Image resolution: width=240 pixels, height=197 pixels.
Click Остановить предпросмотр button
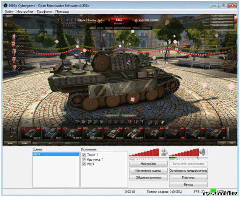pyautogui.click(x=188, y=171)
